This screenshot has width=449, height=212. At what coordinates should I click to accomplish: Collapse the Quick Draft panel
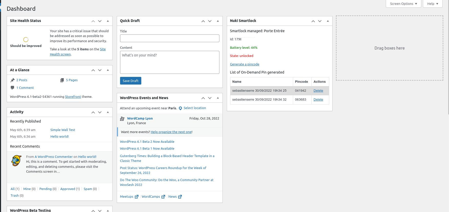click(x=218, y=21)
